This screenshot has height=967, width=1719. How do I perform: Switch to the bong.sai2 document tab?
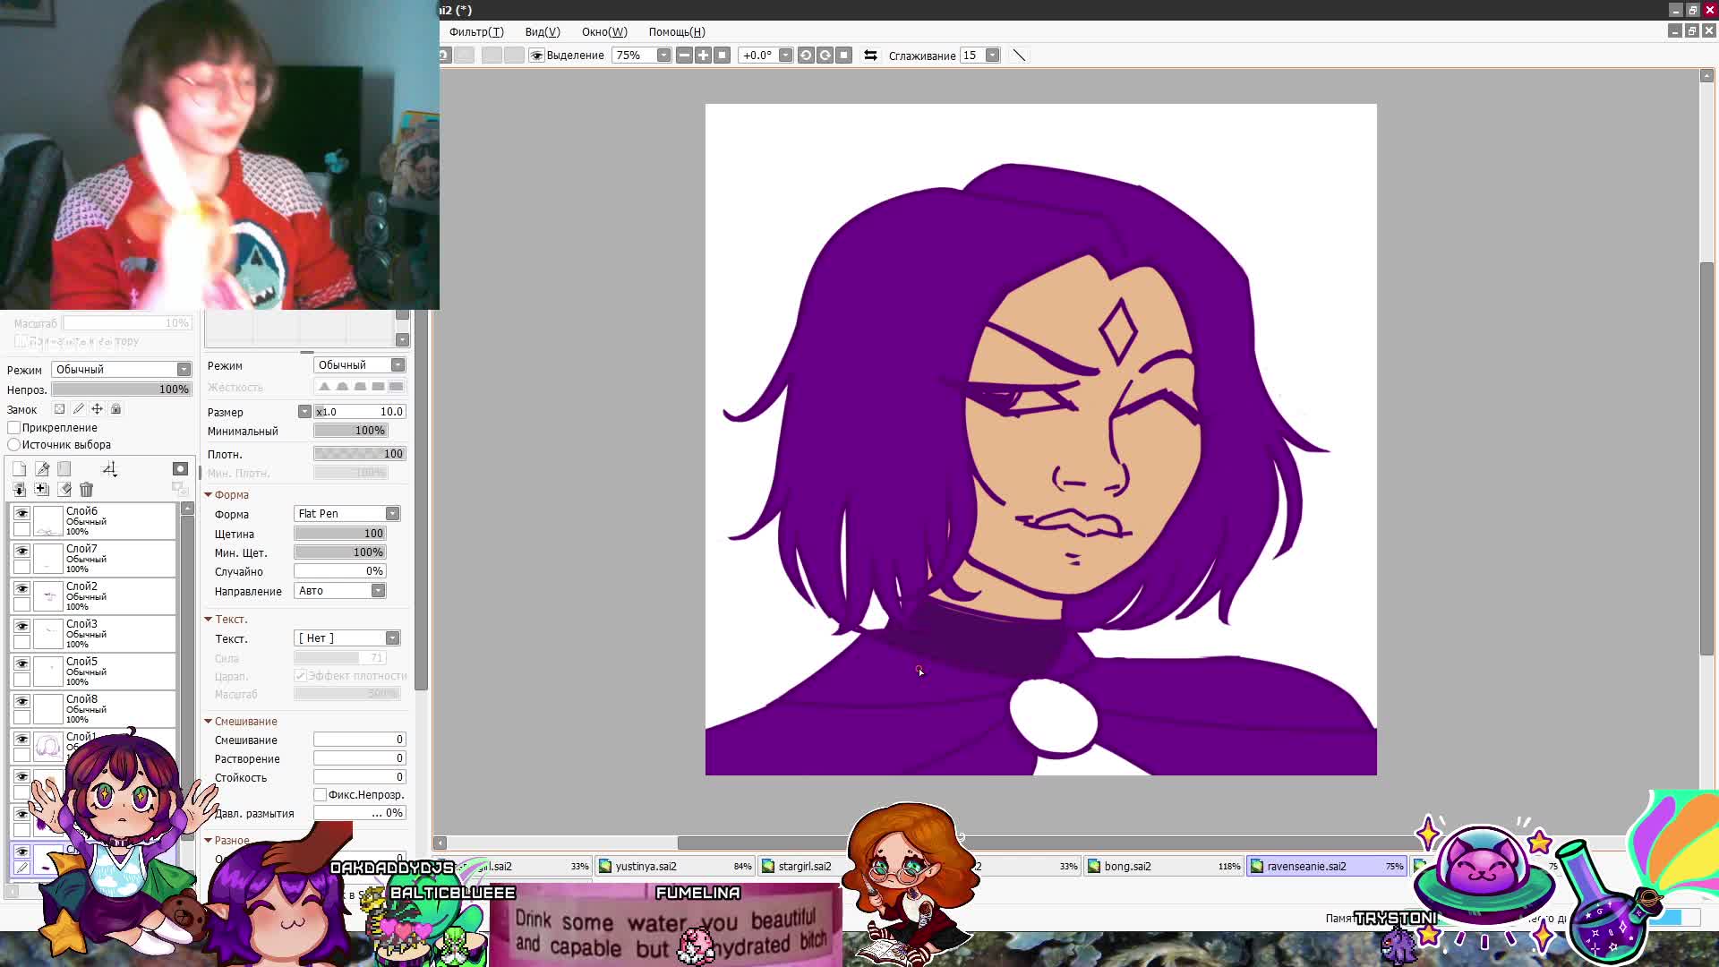(x=1165, y=867)
